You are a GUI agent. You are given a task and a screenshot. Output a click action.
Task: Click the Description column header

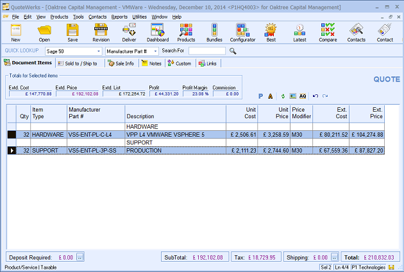(x=176, y=114)
